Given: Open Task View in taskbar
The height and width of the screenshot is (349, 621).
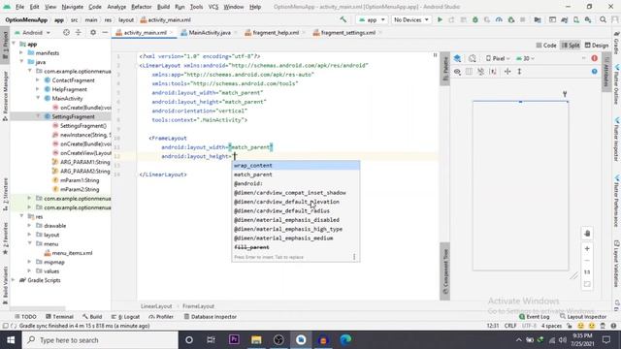Looking at the screenshot, I should pyautogui.click(x=212, y=340).
